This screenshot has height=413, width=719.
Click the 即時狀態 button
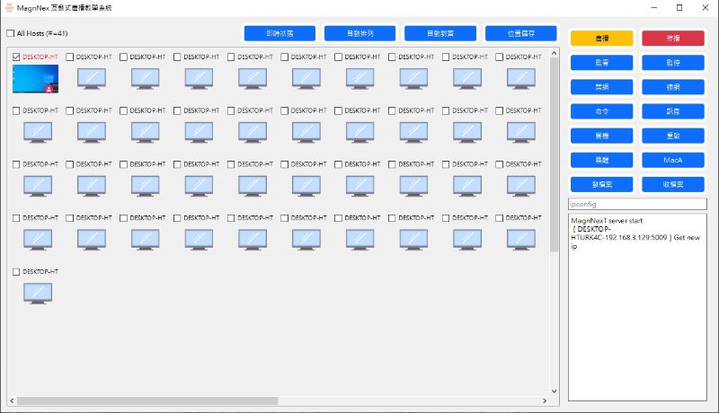[280, 33]
